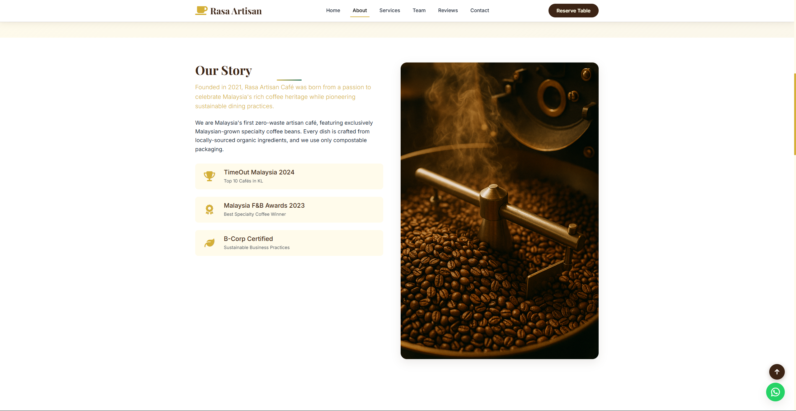Click the Rasa Artisan brand name
796x411 pixels.
click(x=236, y=11)
